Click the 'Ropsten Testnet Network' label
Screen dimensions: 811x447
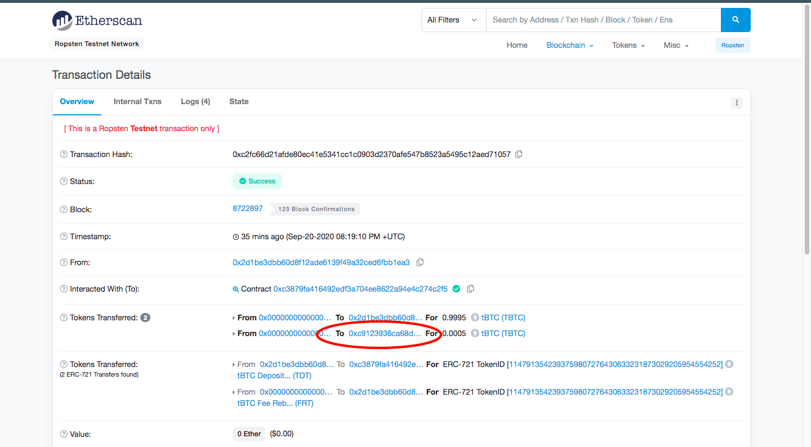point(97,44)
